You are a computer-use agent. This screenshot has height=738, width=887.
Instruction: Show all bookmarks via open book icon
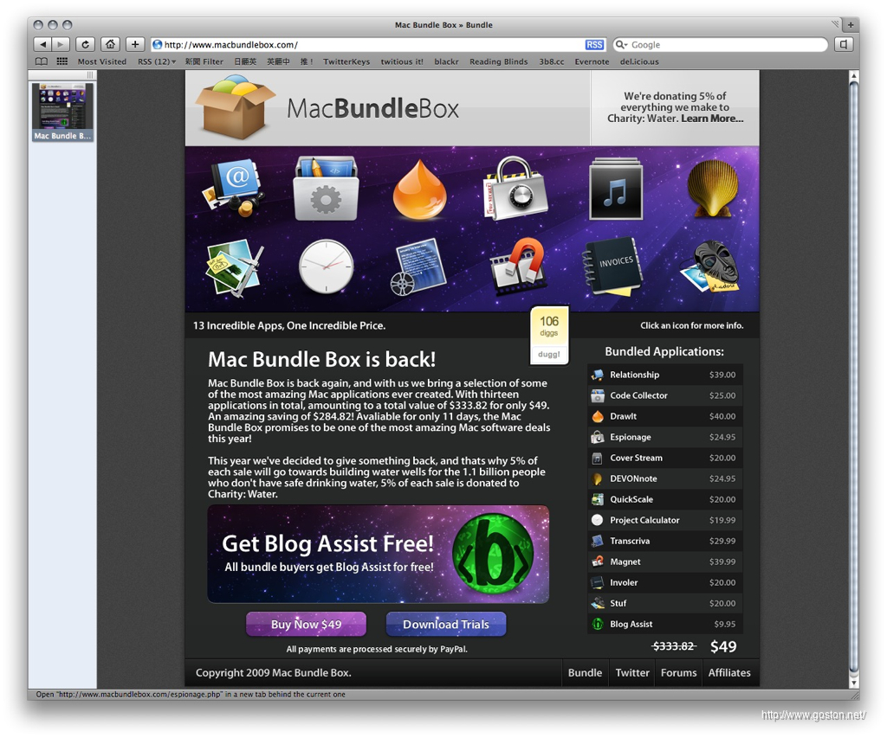[x=42, y=61]
